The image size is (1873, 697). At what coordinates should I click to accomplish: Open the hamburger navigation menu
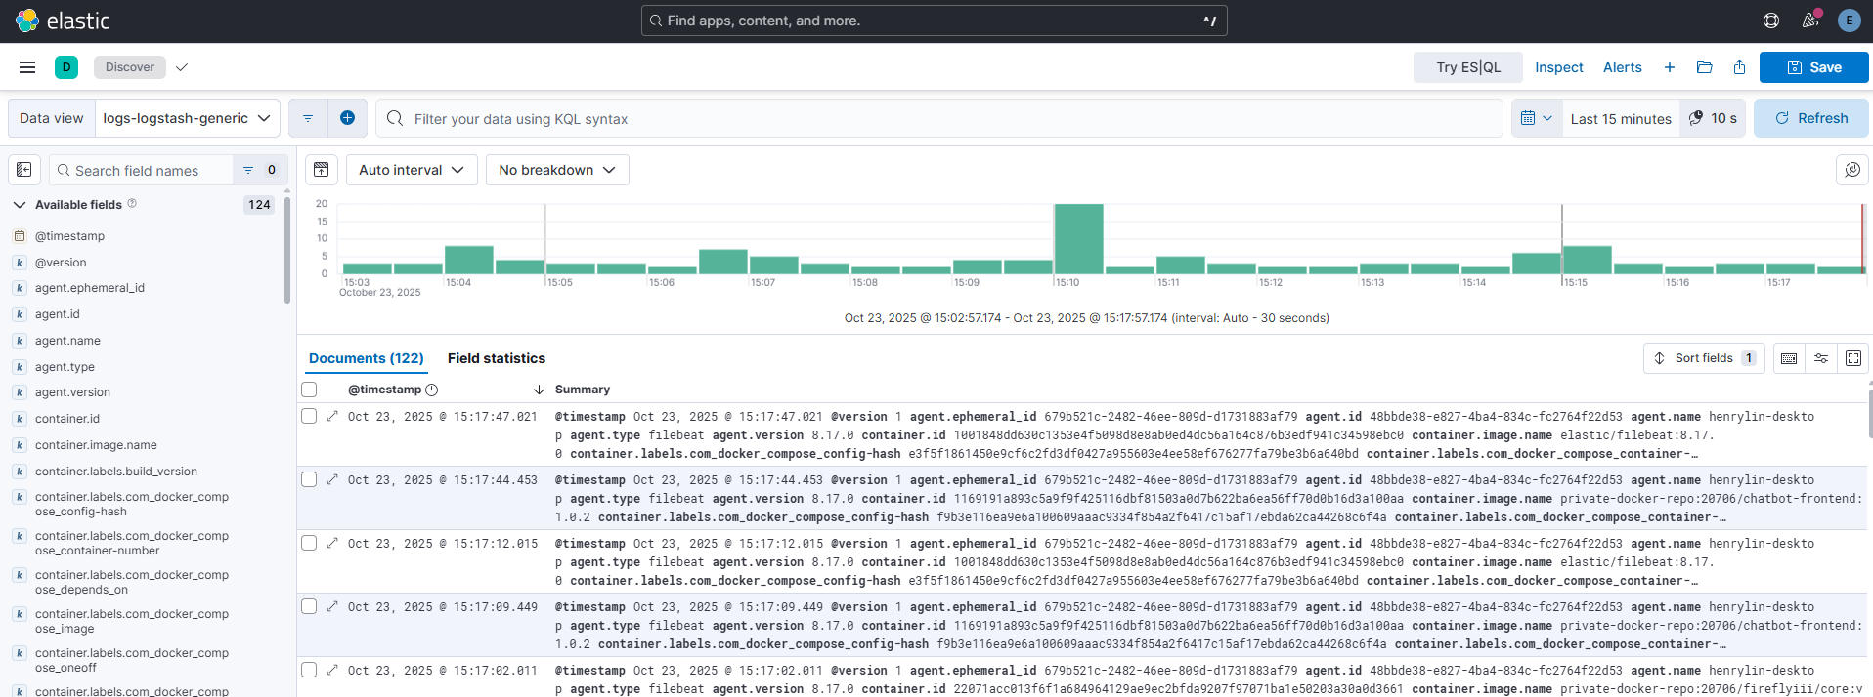coord(27,67)
